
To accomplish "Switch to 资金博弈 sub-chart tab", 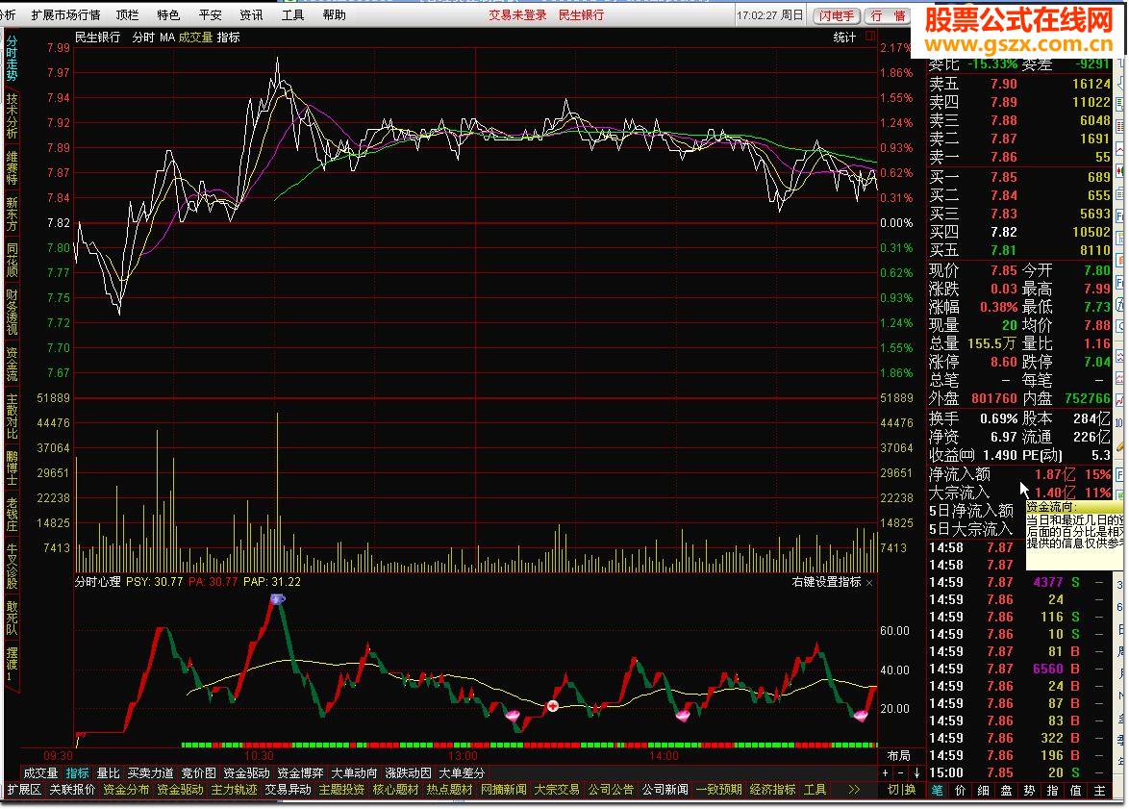I will [300, 773].
